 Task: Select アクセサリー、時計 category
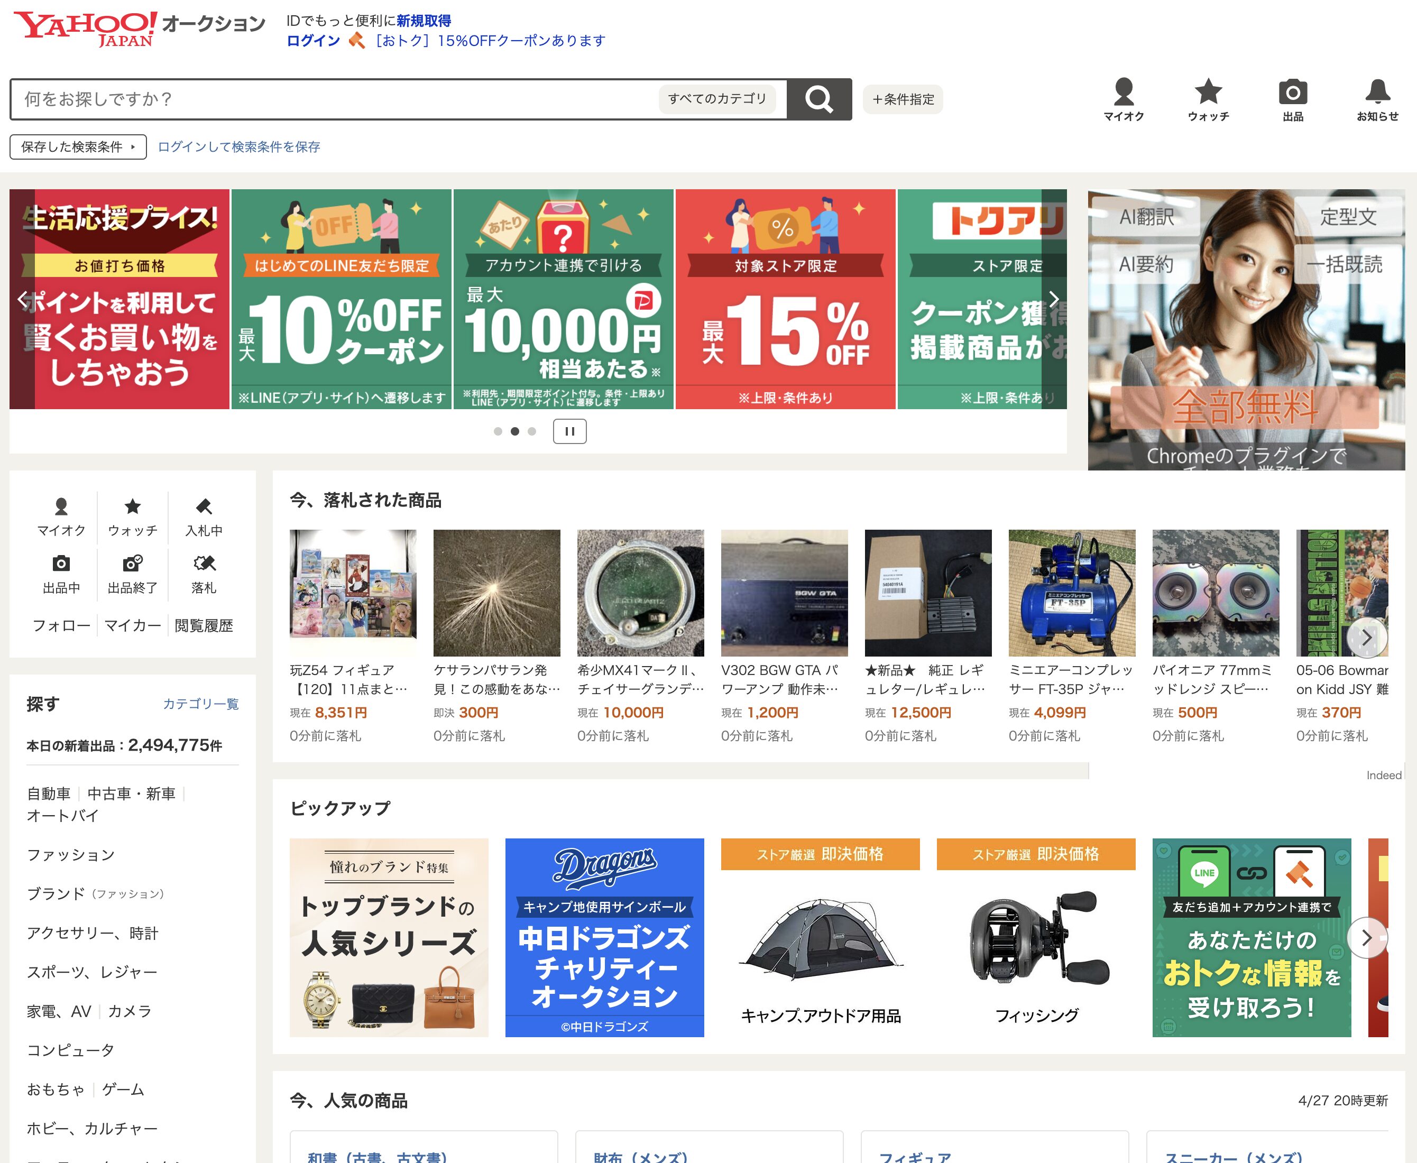pos(93,933)
